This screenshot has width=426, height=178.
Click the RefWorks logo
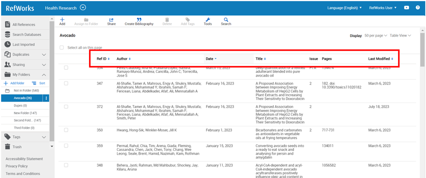(x=20, y=8)
